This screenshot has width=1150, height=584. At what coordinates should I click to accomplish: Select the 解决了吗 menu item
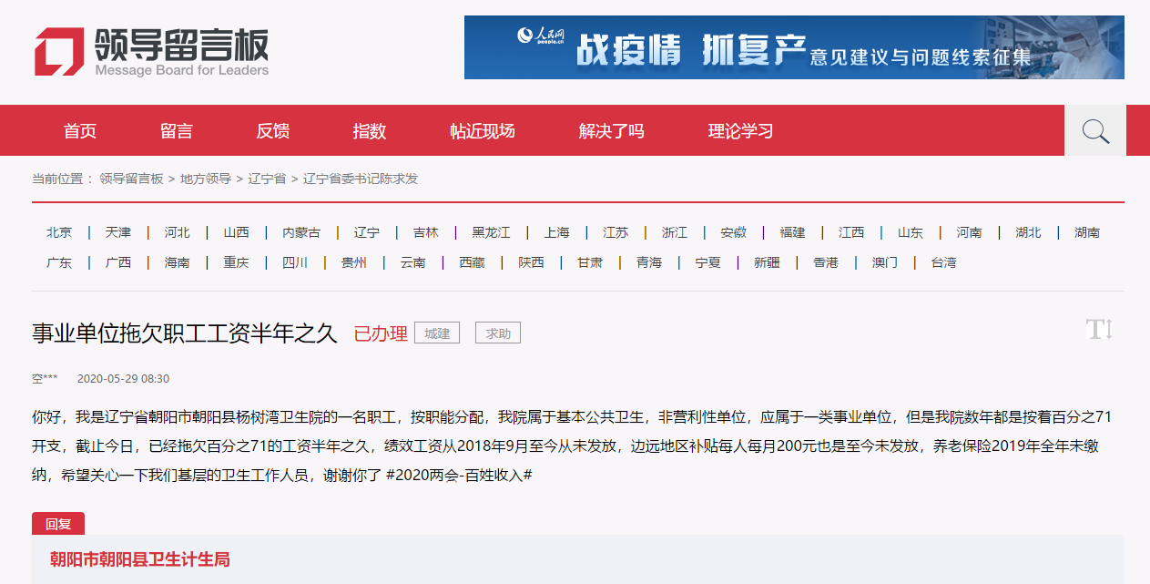coord(611,131)
